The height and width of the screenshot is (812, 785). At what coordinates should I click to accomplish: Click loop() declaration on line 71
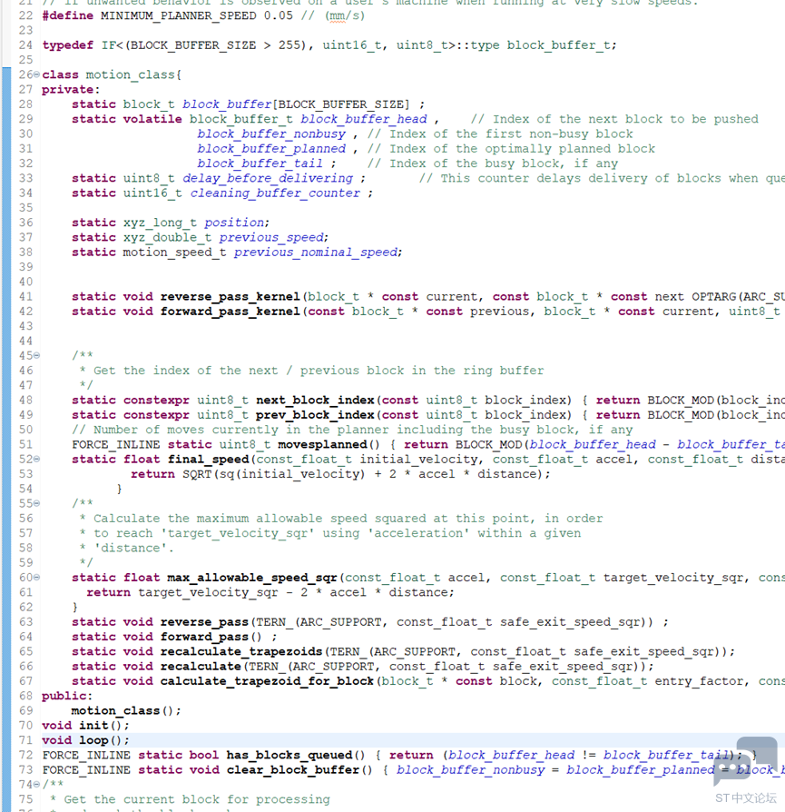[104, 740]
